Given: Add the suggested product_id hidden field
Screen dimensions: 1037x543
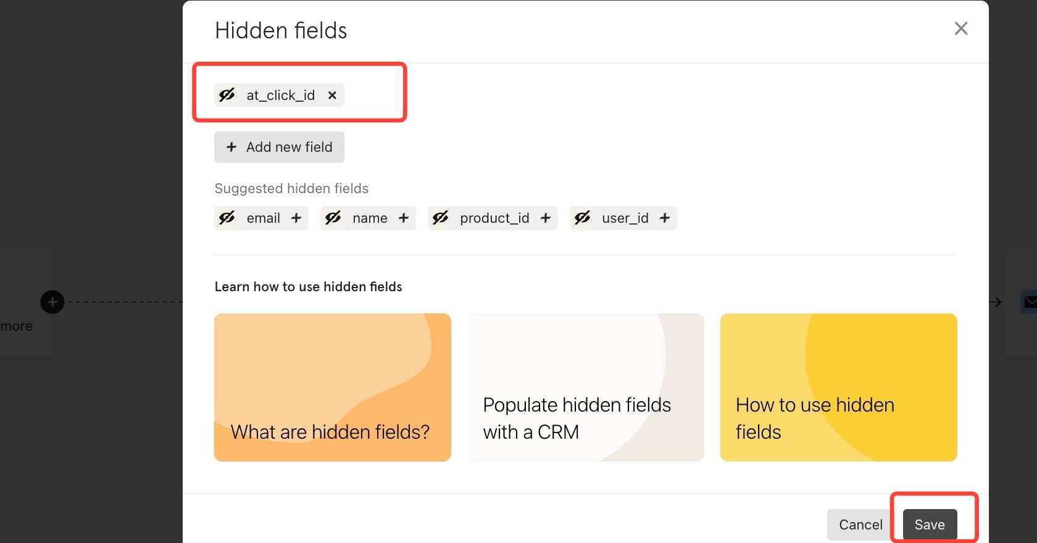Looking at the screenshot, I should click(546, 218).
